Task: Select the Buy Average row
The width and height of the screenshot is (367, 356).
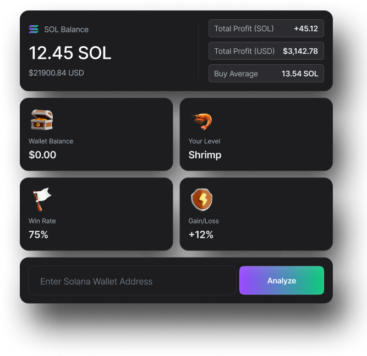Action: click(x=266, y=74)
